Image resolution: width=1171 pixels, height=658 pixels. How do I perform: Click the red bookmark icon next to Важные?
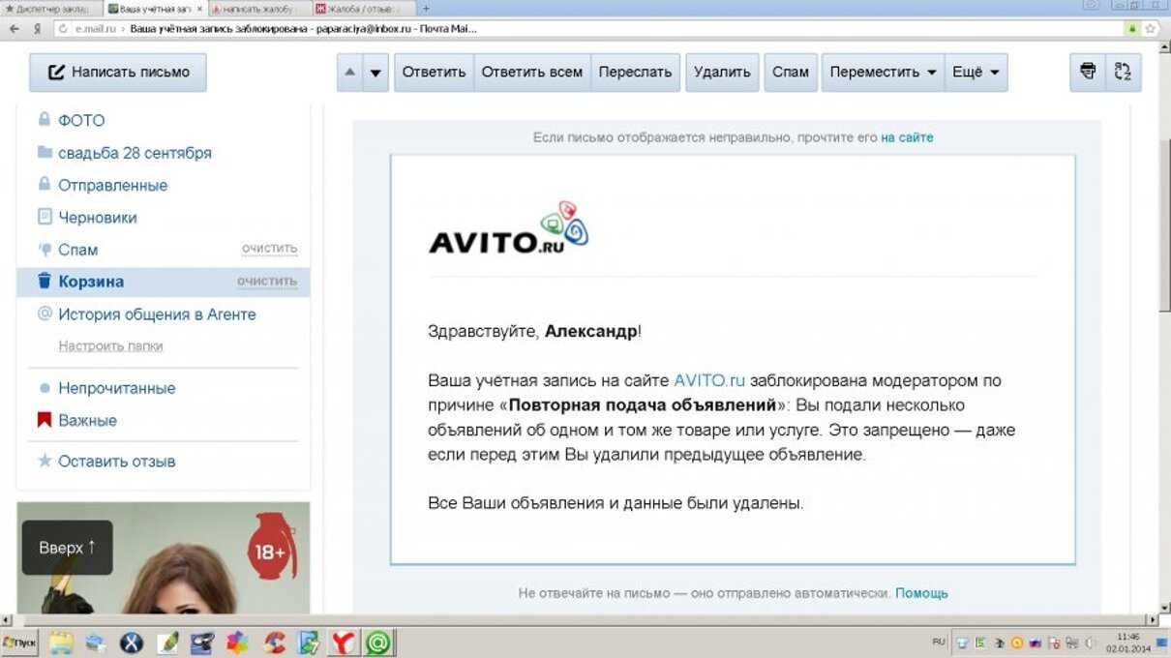(x=45, y=421)
